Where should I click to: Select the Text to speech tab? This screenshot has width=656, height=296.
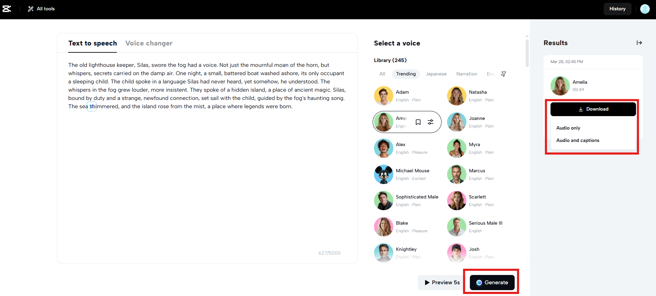92,43
